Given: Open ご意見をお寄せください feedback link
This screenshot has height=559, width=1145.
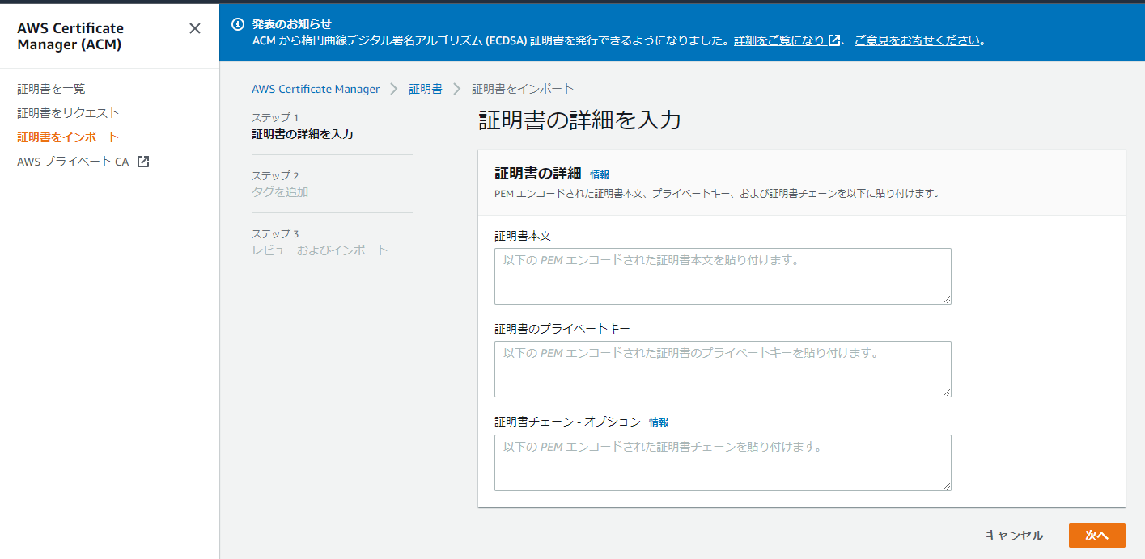Looking at the screenshot, I should (x=918, y=40).
